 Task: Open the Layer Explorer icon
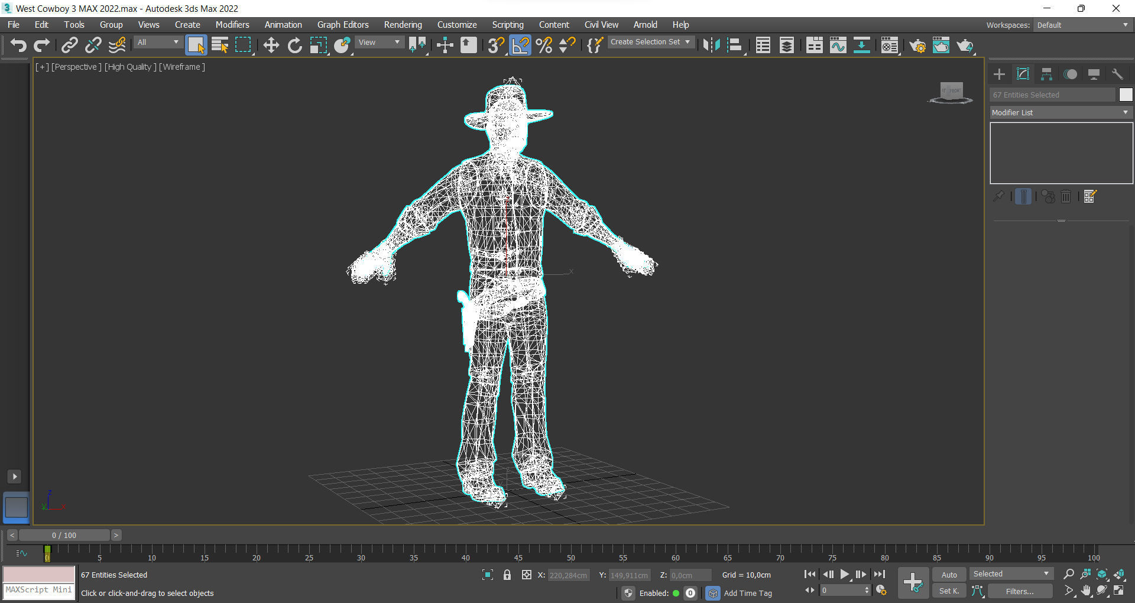(x=787, y=45)
